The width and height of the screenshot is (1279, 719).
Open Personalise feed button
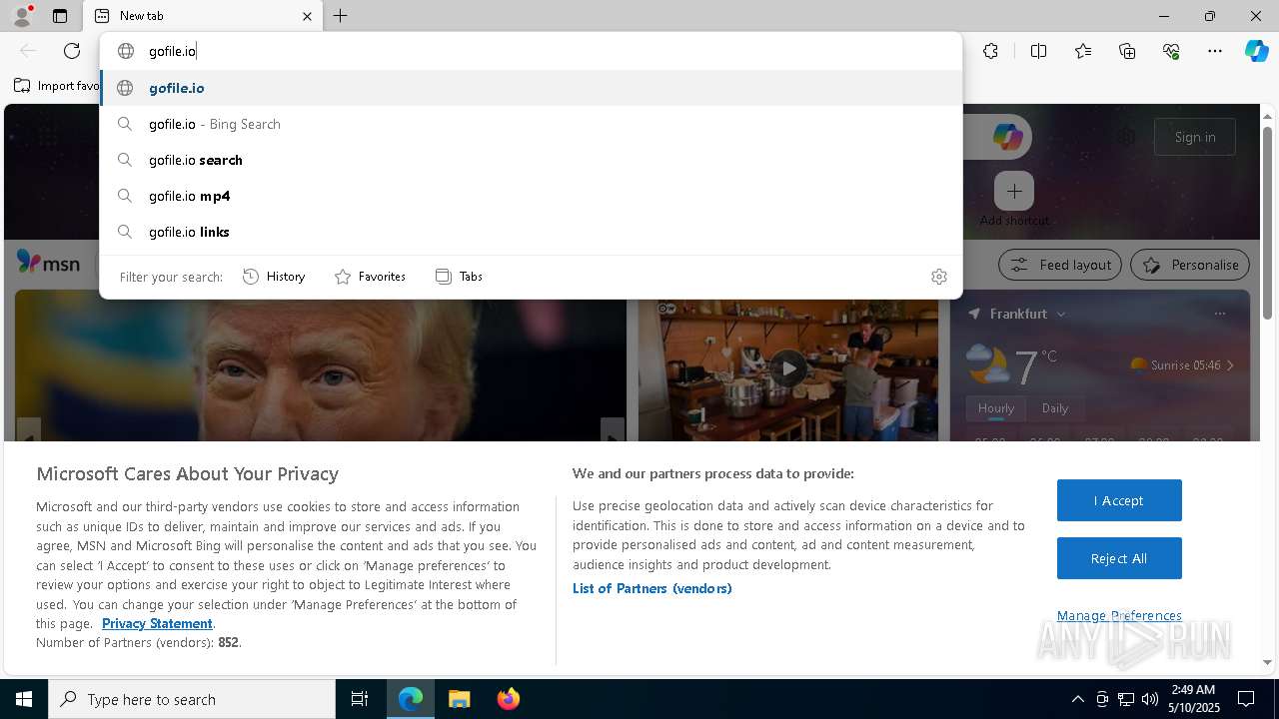(1190, 265)
